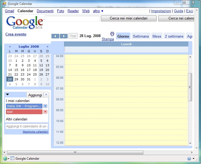Click the search text field
The image size is (201, 164).
(72, 19)
